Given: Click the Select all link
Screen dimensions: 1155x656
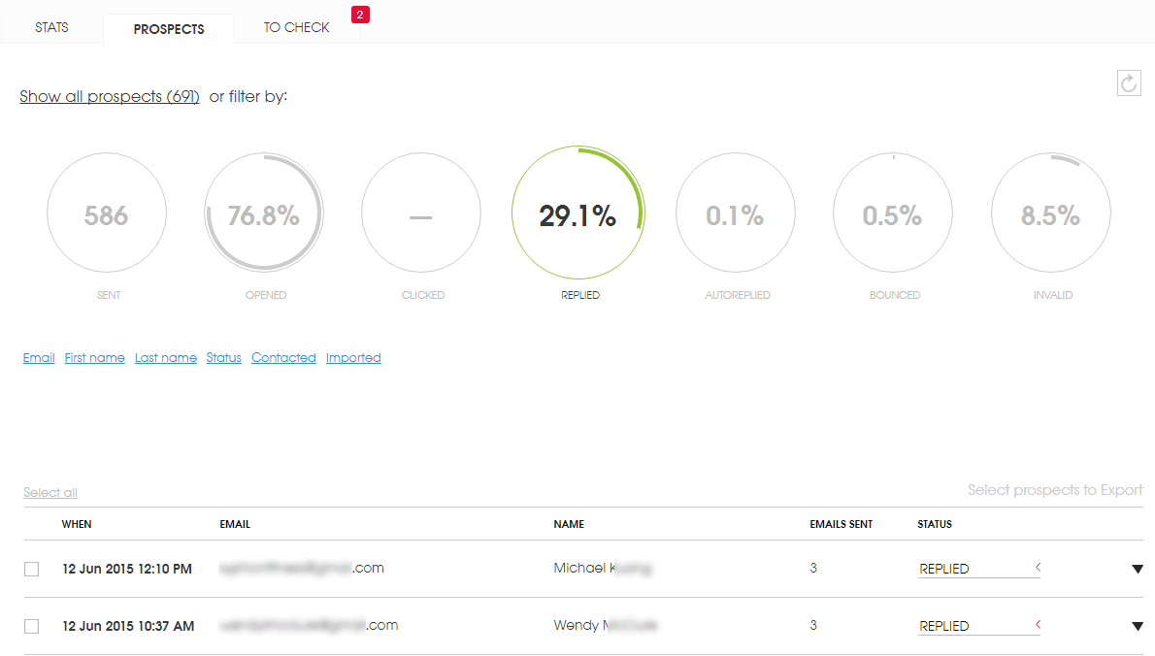Looking at the screenshot, I should [x=50, y=493].
